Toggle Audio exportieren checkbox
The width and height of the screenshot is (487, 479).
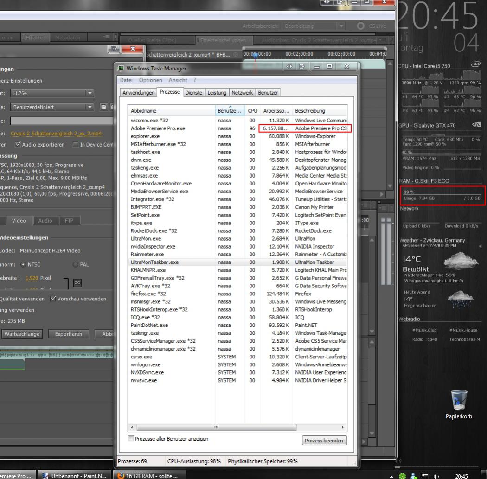pos(18,144)
